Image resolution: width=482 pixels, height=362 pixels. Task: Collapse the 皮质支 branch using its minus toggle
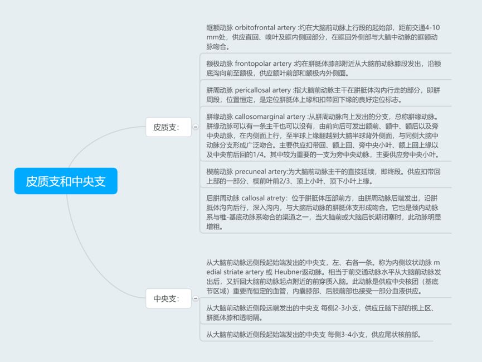tap(196, 127)
